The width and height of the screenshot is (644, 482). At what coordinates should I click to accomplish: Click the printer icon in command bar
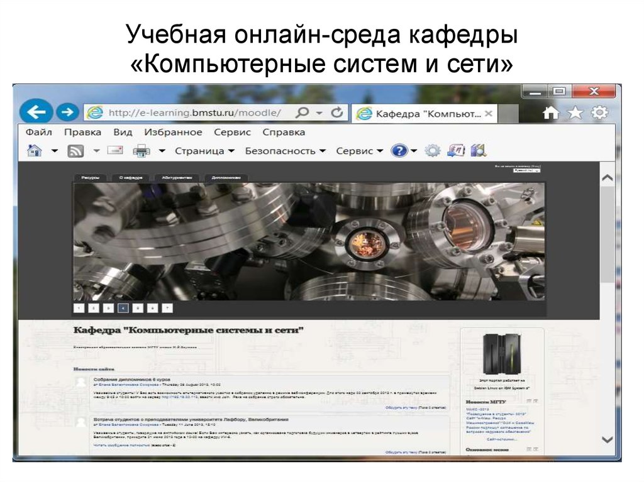click(x=142, y=151)
